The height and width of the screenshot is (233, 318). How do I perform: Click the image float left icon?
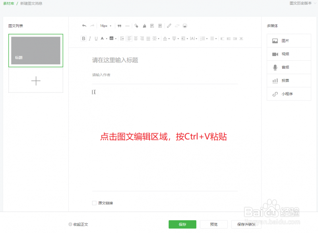point(223,39)
